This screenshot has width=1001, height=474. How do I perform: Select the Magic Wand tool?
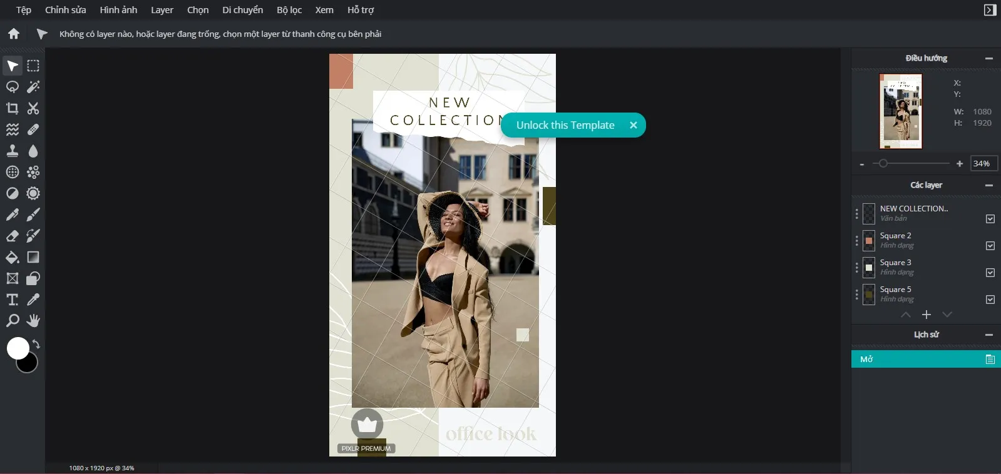tap(33, 87)
